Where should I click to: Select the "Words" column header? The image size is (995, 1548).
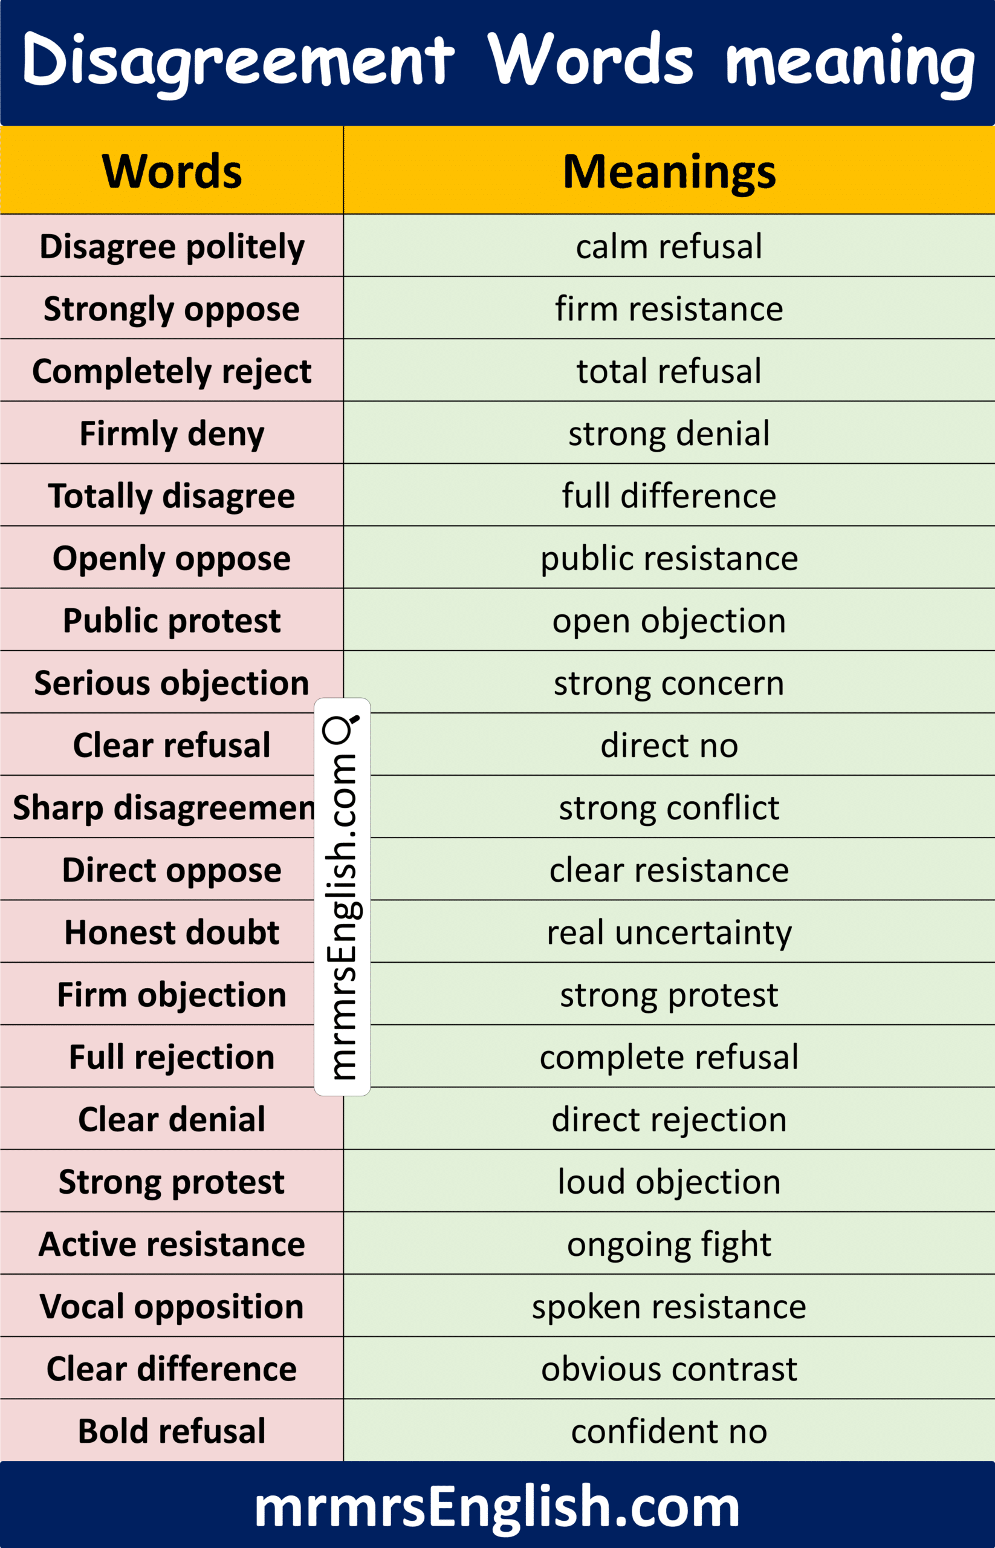coord(172,171)
